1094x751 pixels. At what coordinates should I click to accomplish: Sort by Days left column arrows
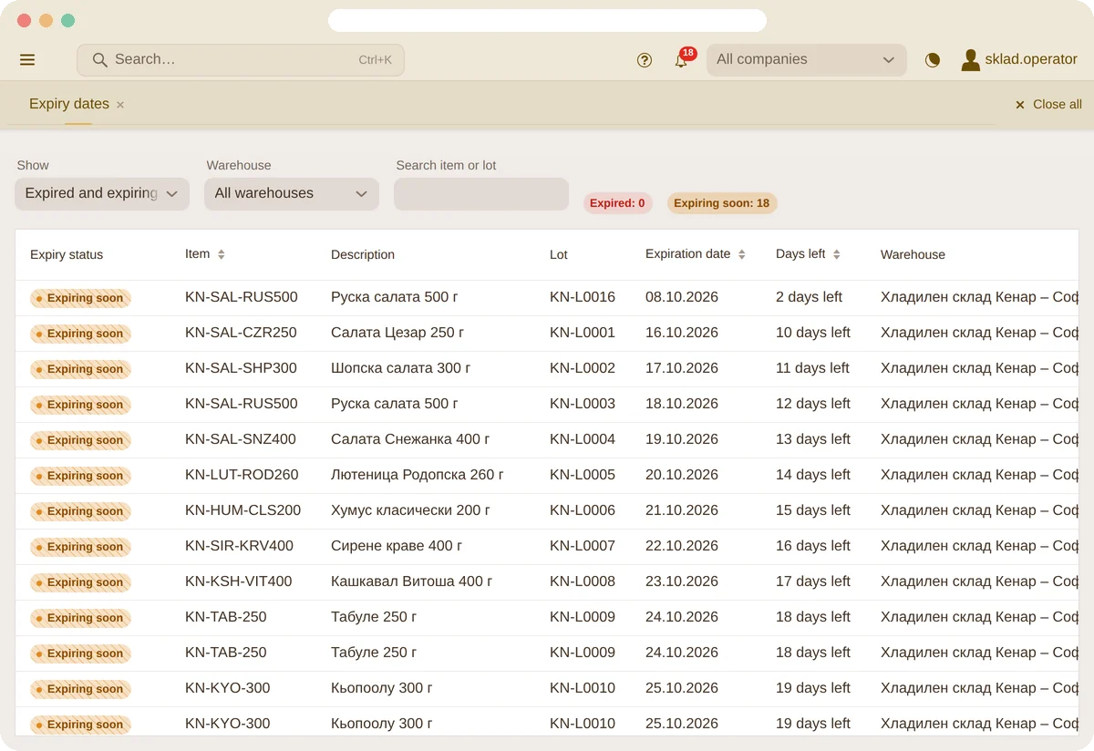[836, 254]
